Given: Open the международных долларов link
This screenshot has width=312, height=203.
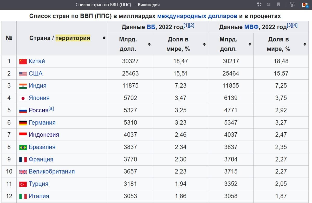Looking at the screenshot, I should click(197, 16).
